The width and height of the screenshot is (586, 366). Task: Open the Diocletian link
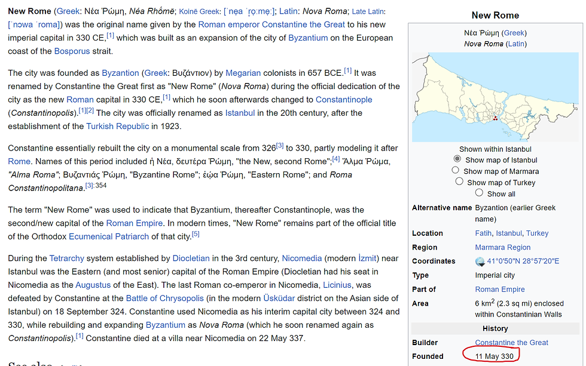[x=191, y=258]
